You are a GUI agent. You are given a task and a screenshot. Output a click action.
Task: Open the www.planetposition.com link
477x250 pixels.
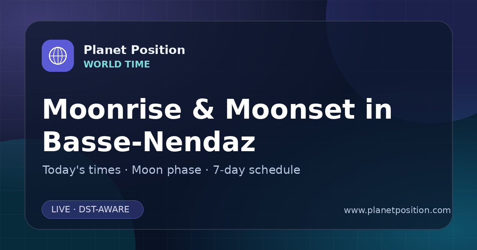tap(397, 210)
